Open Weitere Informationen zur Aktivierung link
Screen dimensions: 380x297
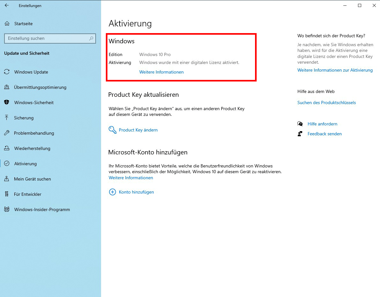click(x=335, y=70)
